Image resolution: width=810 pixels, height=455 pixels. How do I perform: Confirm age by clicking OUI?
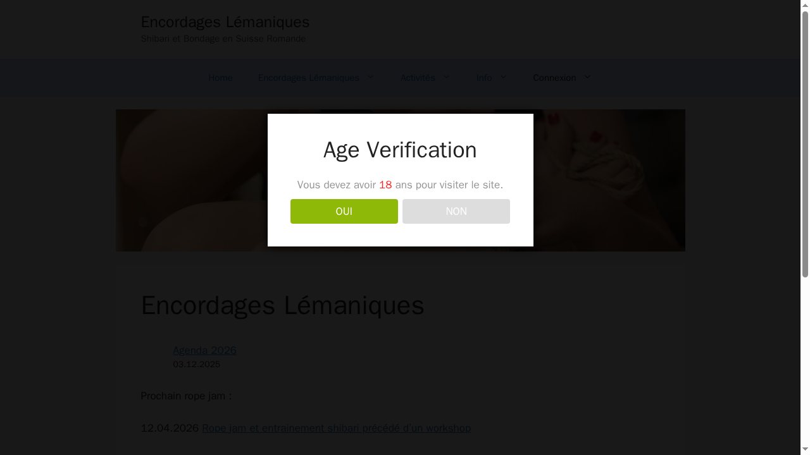pyautogui.click(x=344, y=211)
